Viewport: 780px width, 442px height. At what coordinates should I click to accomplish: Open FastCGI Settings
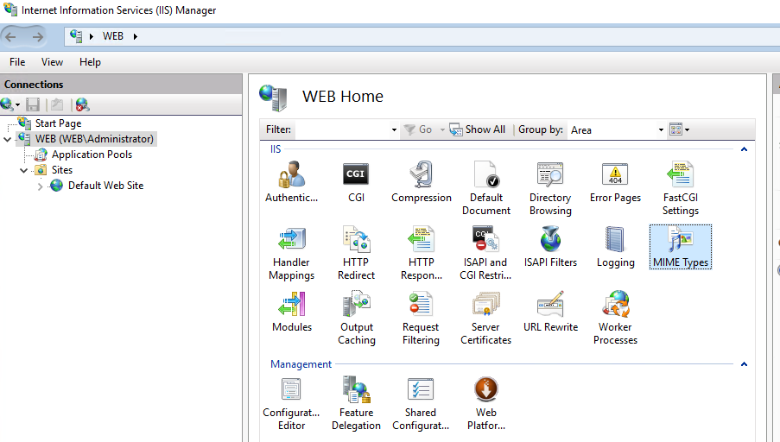click(x=681, y=188)
